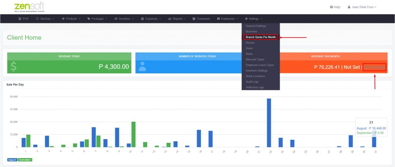Viewport: 395px width, 167px height.
Task: Expand the Services dropdown arrow
Action: tap(54, 19)
